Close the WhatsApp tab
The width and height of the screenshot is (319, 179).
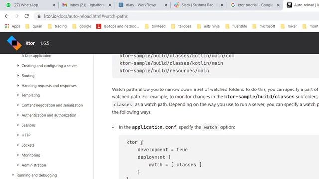point(54,5)
